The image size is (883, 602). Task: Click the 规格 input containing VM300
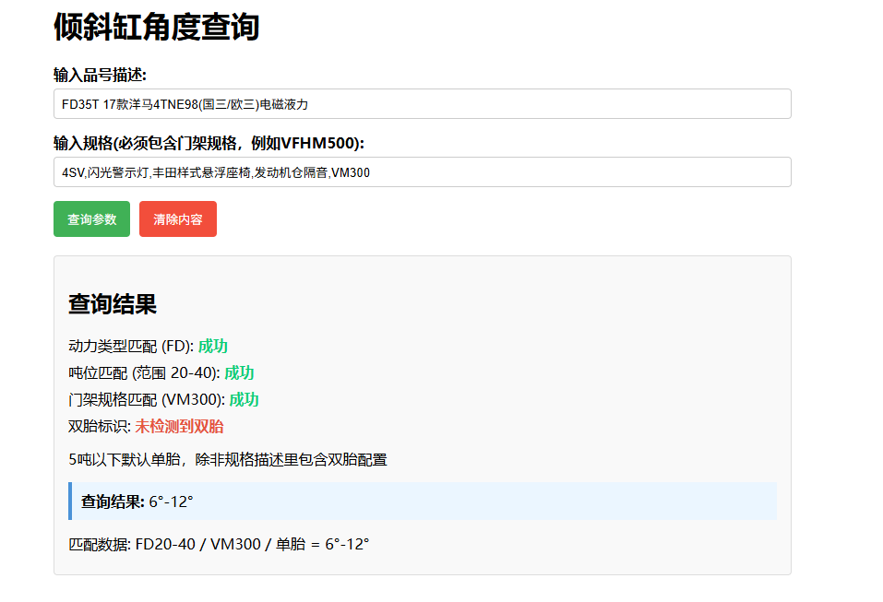pyautogui.click(x=422, y=172)
